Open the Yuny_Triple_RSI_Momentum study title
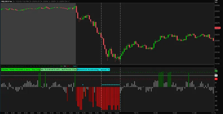 27,66
